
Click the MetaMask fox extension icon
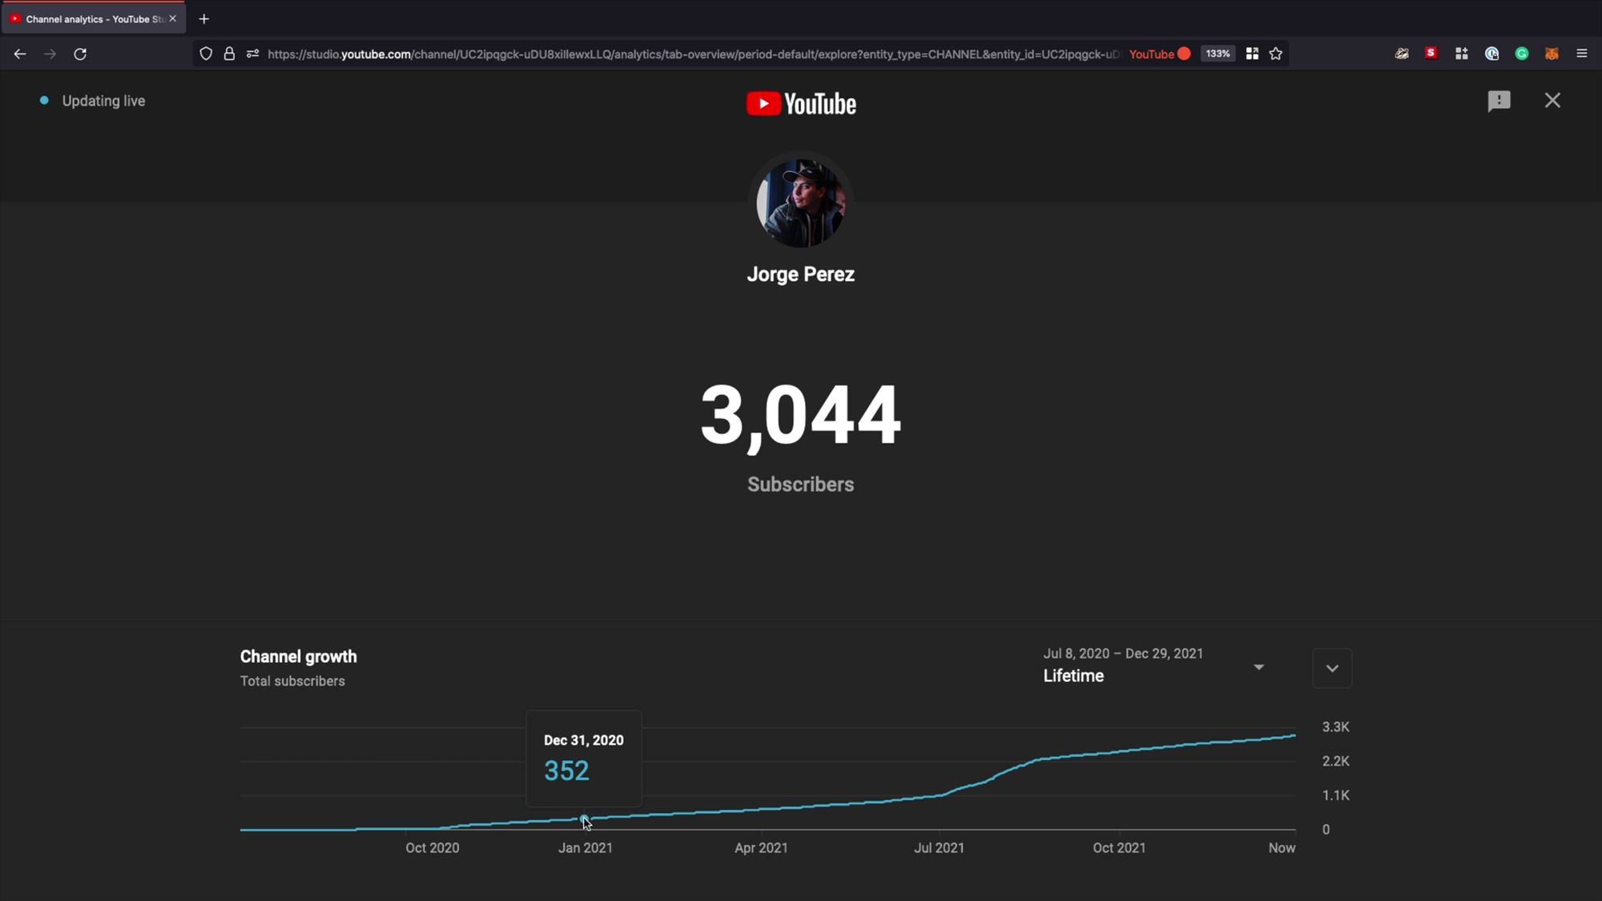(1552, 54)
